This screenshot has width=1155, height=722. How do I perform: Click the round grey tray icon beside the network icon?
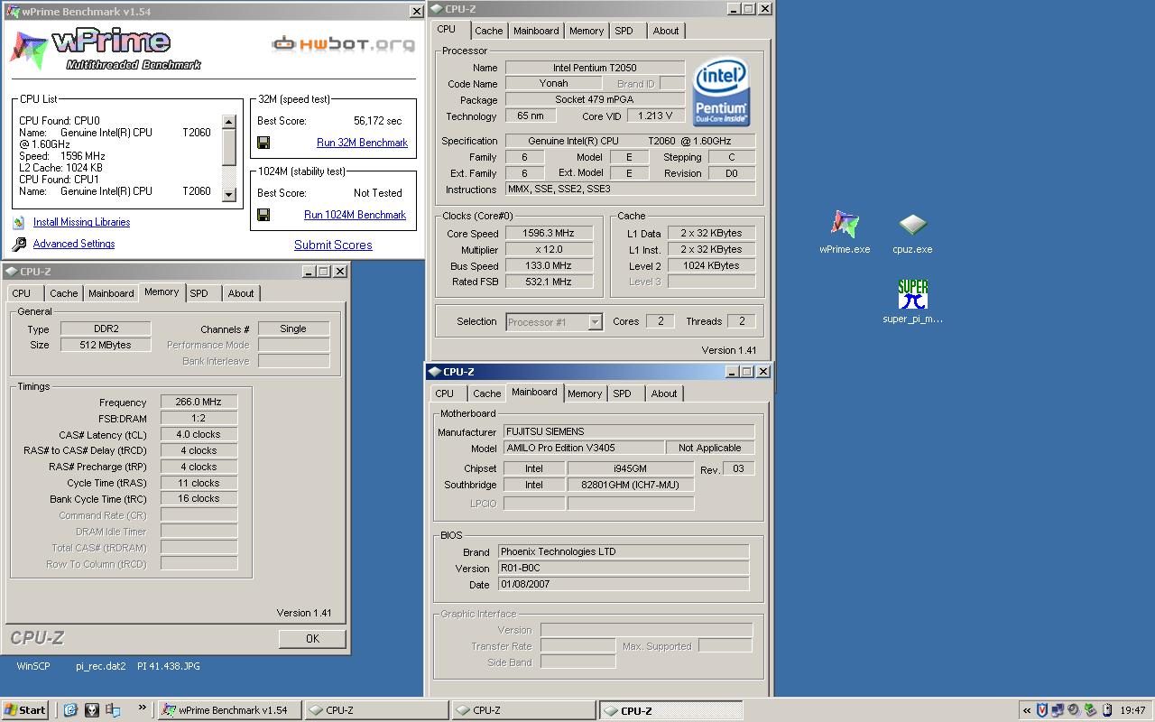(1074, 710)
